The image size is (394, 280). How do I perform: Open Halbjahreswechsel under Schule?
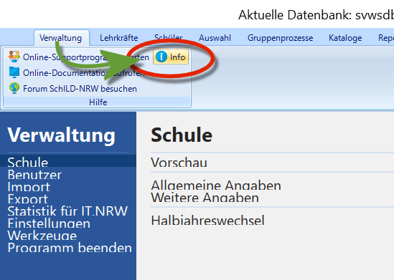pos(207,221)
